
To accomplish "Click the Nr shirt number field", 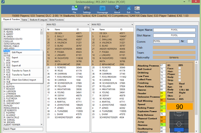I will pos(190,41).
